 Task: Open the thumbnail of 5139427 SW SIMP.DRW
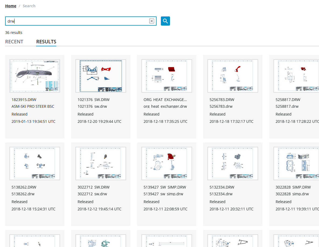click(167, 163)
